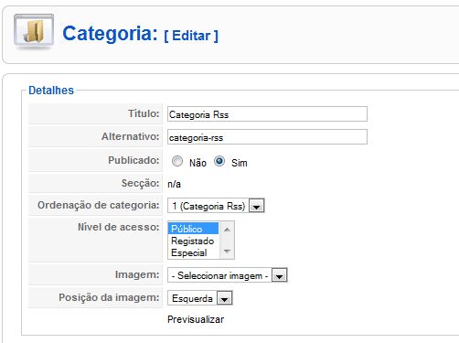Click the Secção field label
This screenshot has height=343, width=459.
140,183
